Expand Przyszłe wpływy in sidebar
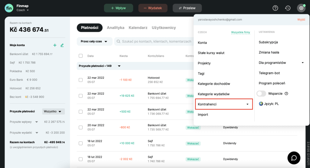The width and height of the screenshot is (310, 168). click(x=37, y=122)
